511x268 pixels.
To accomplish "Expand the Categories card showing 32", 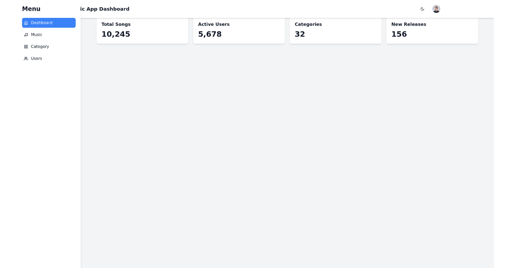I will pyautogui.click(x=336, y=30).
